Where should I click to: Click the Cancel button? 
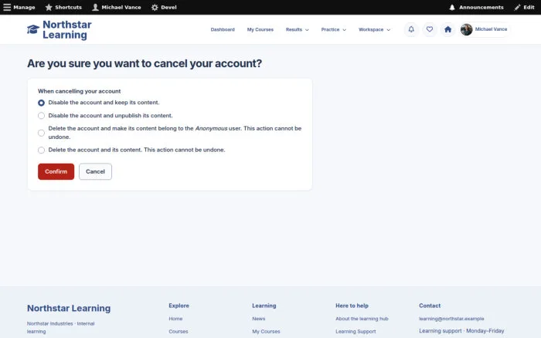[x=95, y=171]
